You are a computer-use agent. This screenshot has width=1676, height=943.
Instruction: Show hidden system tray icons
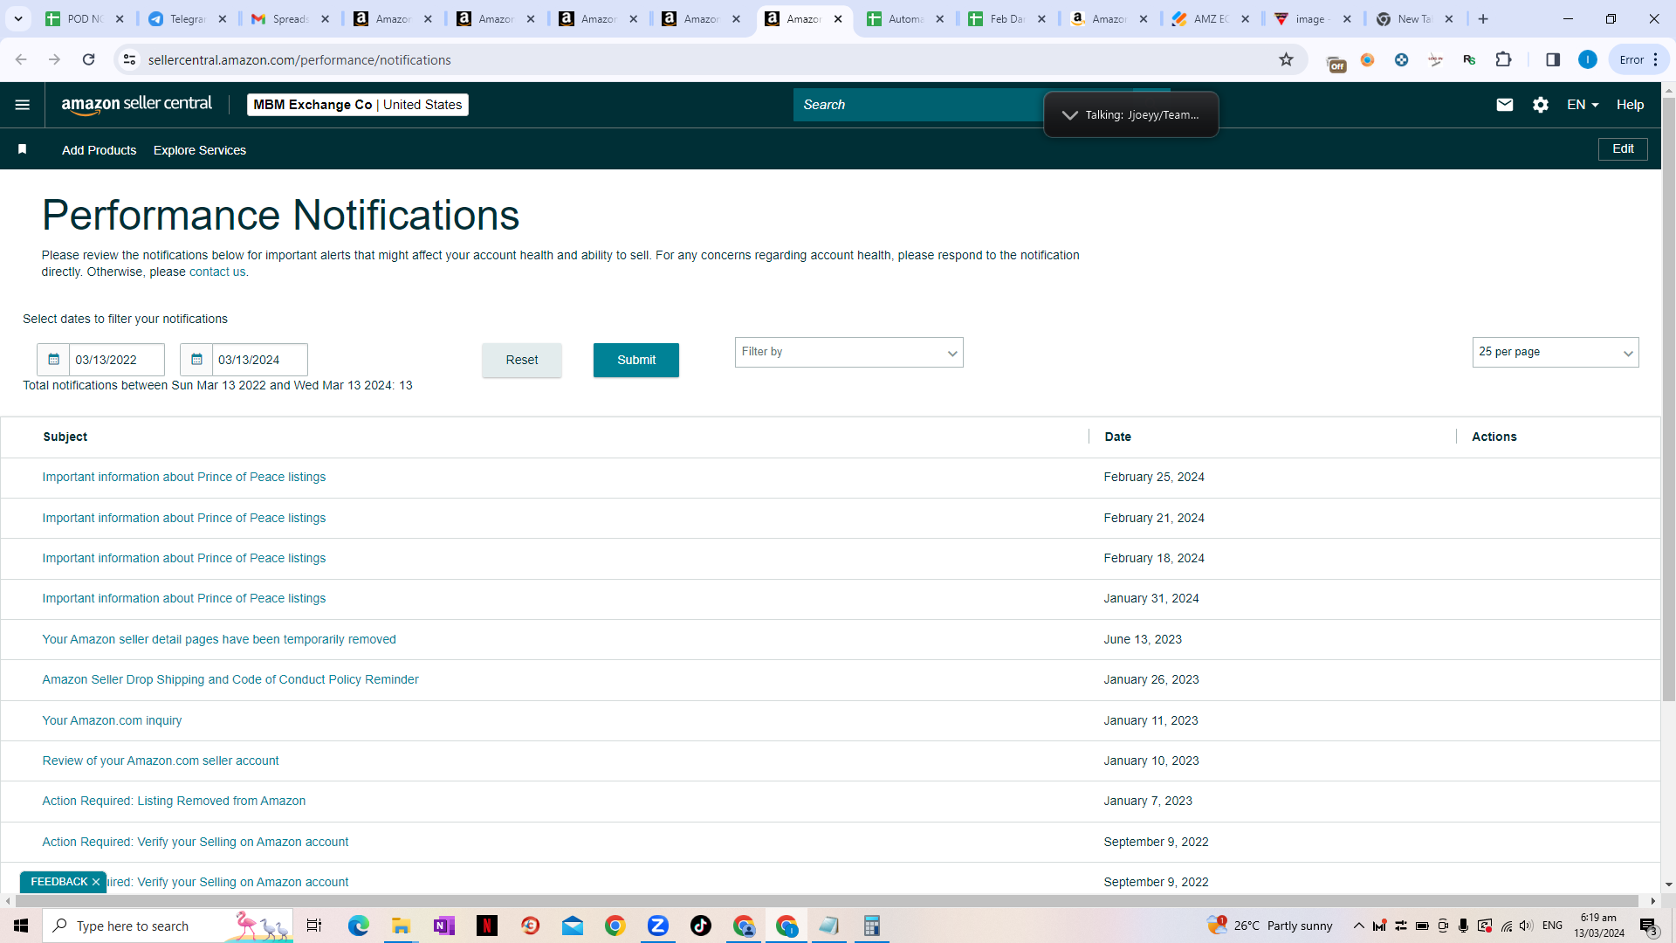1358,926
